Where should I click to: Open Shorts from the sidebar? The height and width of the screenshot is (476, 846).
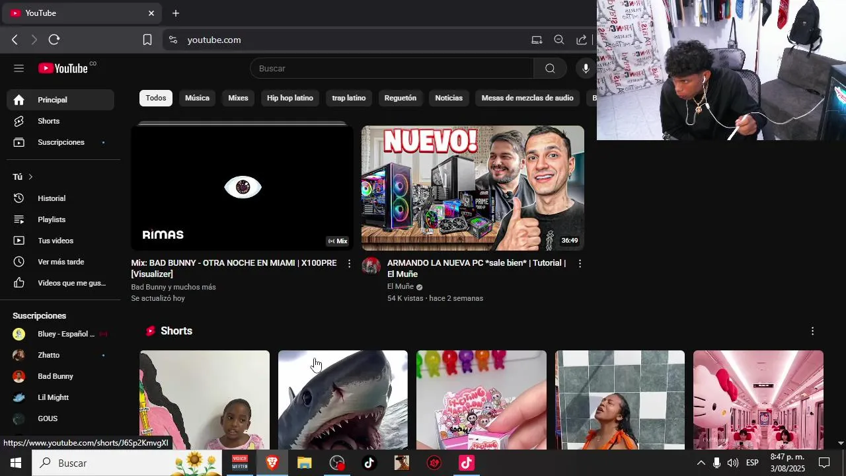60,121
